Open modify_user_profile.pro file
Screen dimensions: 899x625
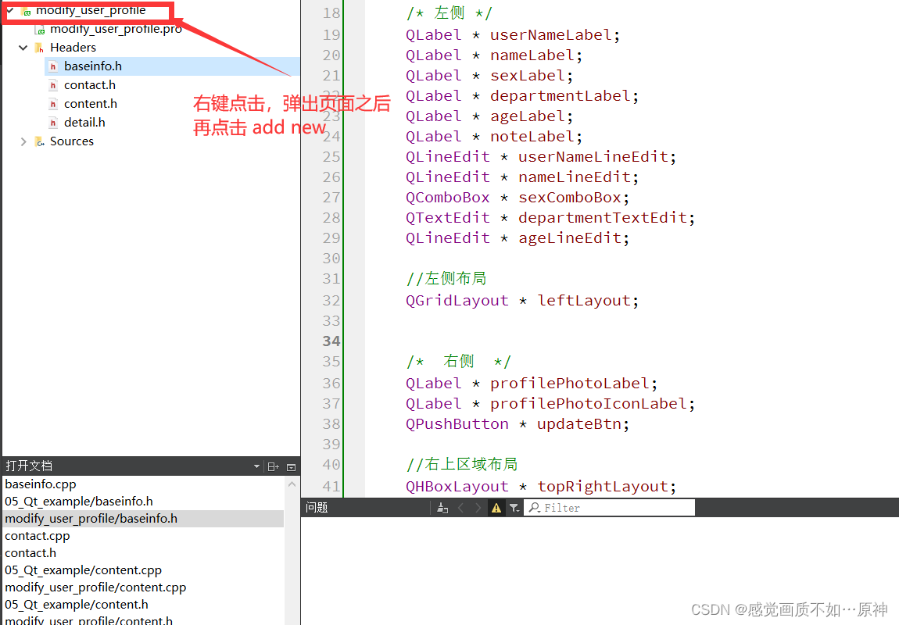tap(116, 29)
